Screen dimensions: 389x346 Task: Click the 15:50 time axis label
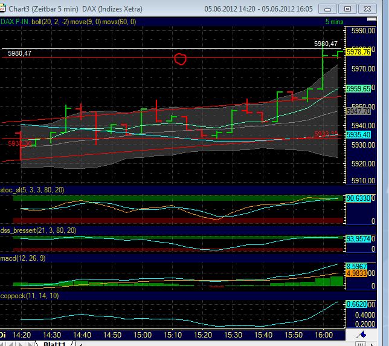[294, 335]
